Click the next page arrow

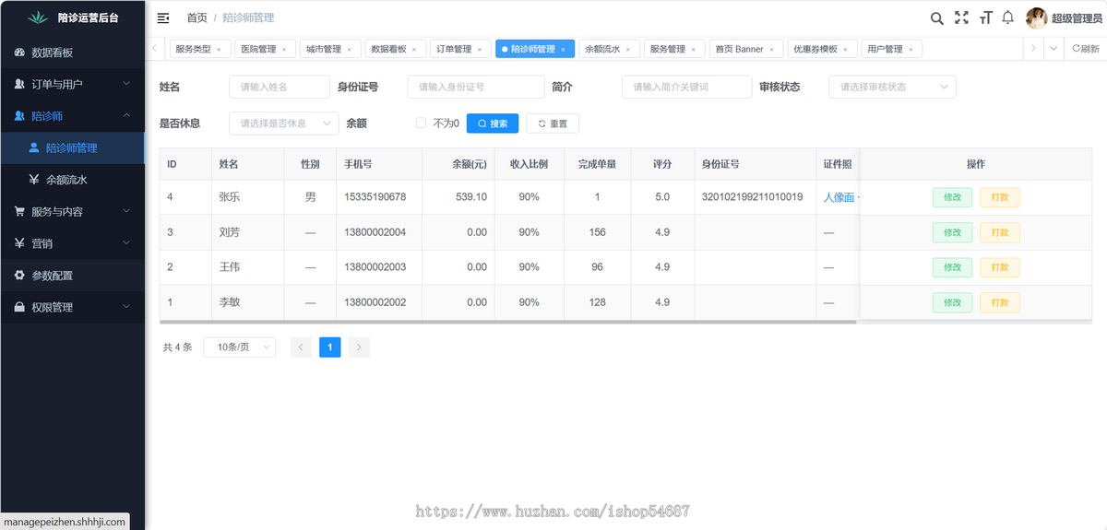coord(360,347)
